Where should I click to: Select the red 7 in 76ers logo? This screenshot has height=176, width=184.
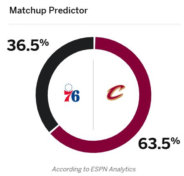(x=68, y=96)
